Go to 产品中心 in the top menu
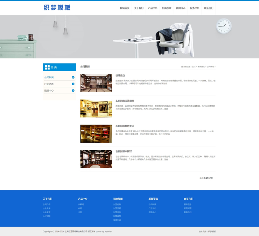This screenshot has width=259, height=236. click(153, 8)
